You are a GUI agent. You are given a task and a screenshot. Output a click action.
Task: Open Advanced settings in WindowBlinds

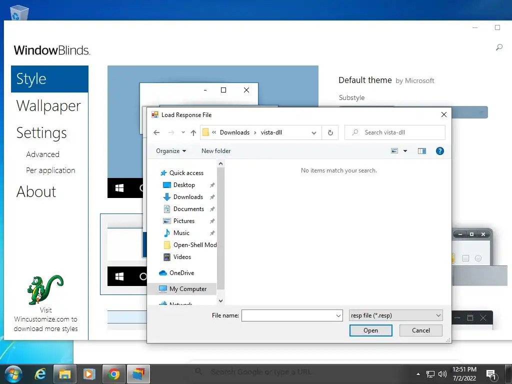[43, 154]
